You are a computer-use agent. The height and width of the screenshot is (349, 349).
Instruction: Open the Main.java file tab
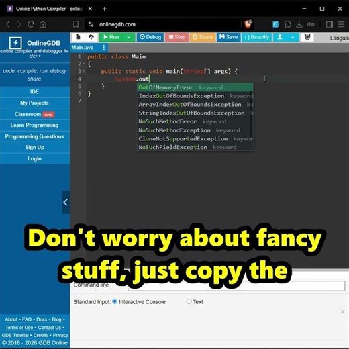pyautogui.click(x=83, y=48)
